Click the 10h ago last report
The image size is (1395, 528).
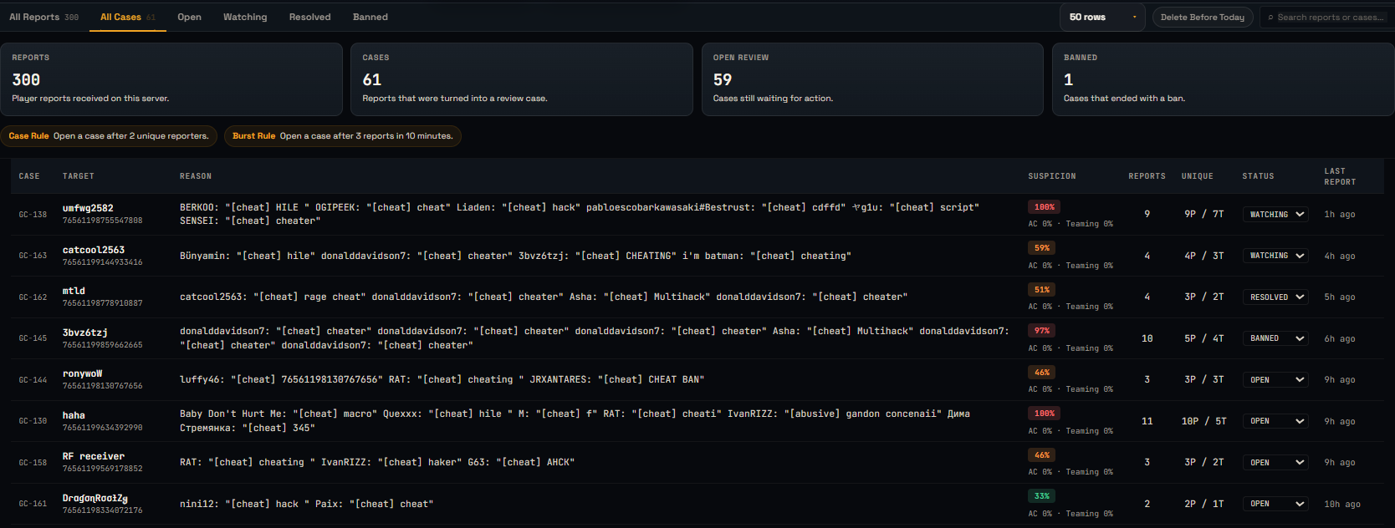pos(1342,504)
